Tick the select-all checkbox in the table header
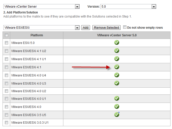 [6, 35]
